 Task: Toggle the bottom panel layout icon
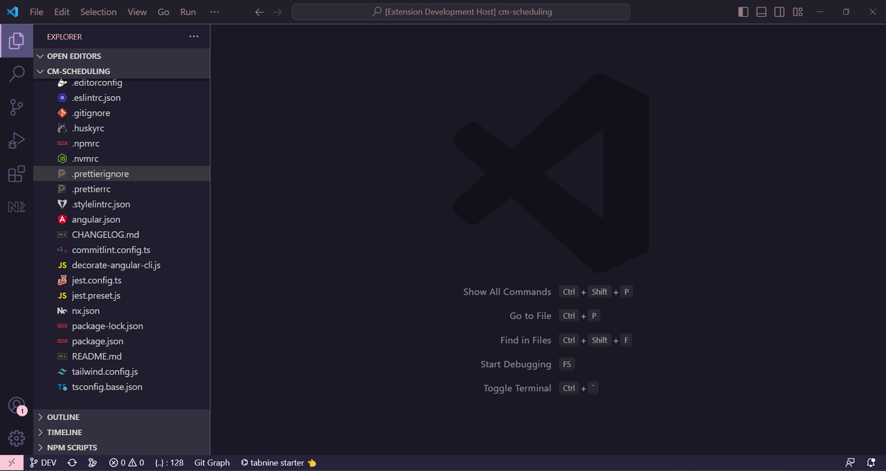[x=761, y=12]
